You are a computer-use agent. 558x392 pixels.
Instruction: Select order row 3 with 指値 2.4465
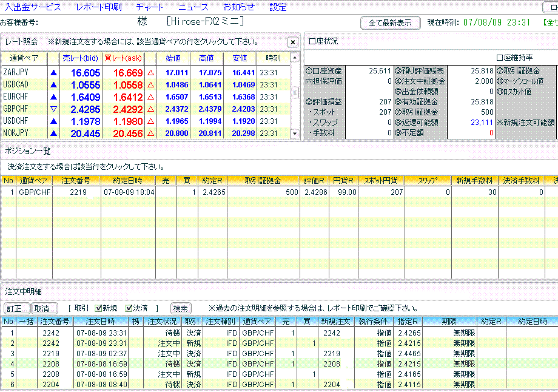pyautogui.click(x=278, y=354)
